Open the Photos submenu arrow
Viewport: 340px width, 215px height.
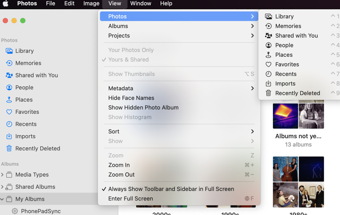tap(252, 17)
